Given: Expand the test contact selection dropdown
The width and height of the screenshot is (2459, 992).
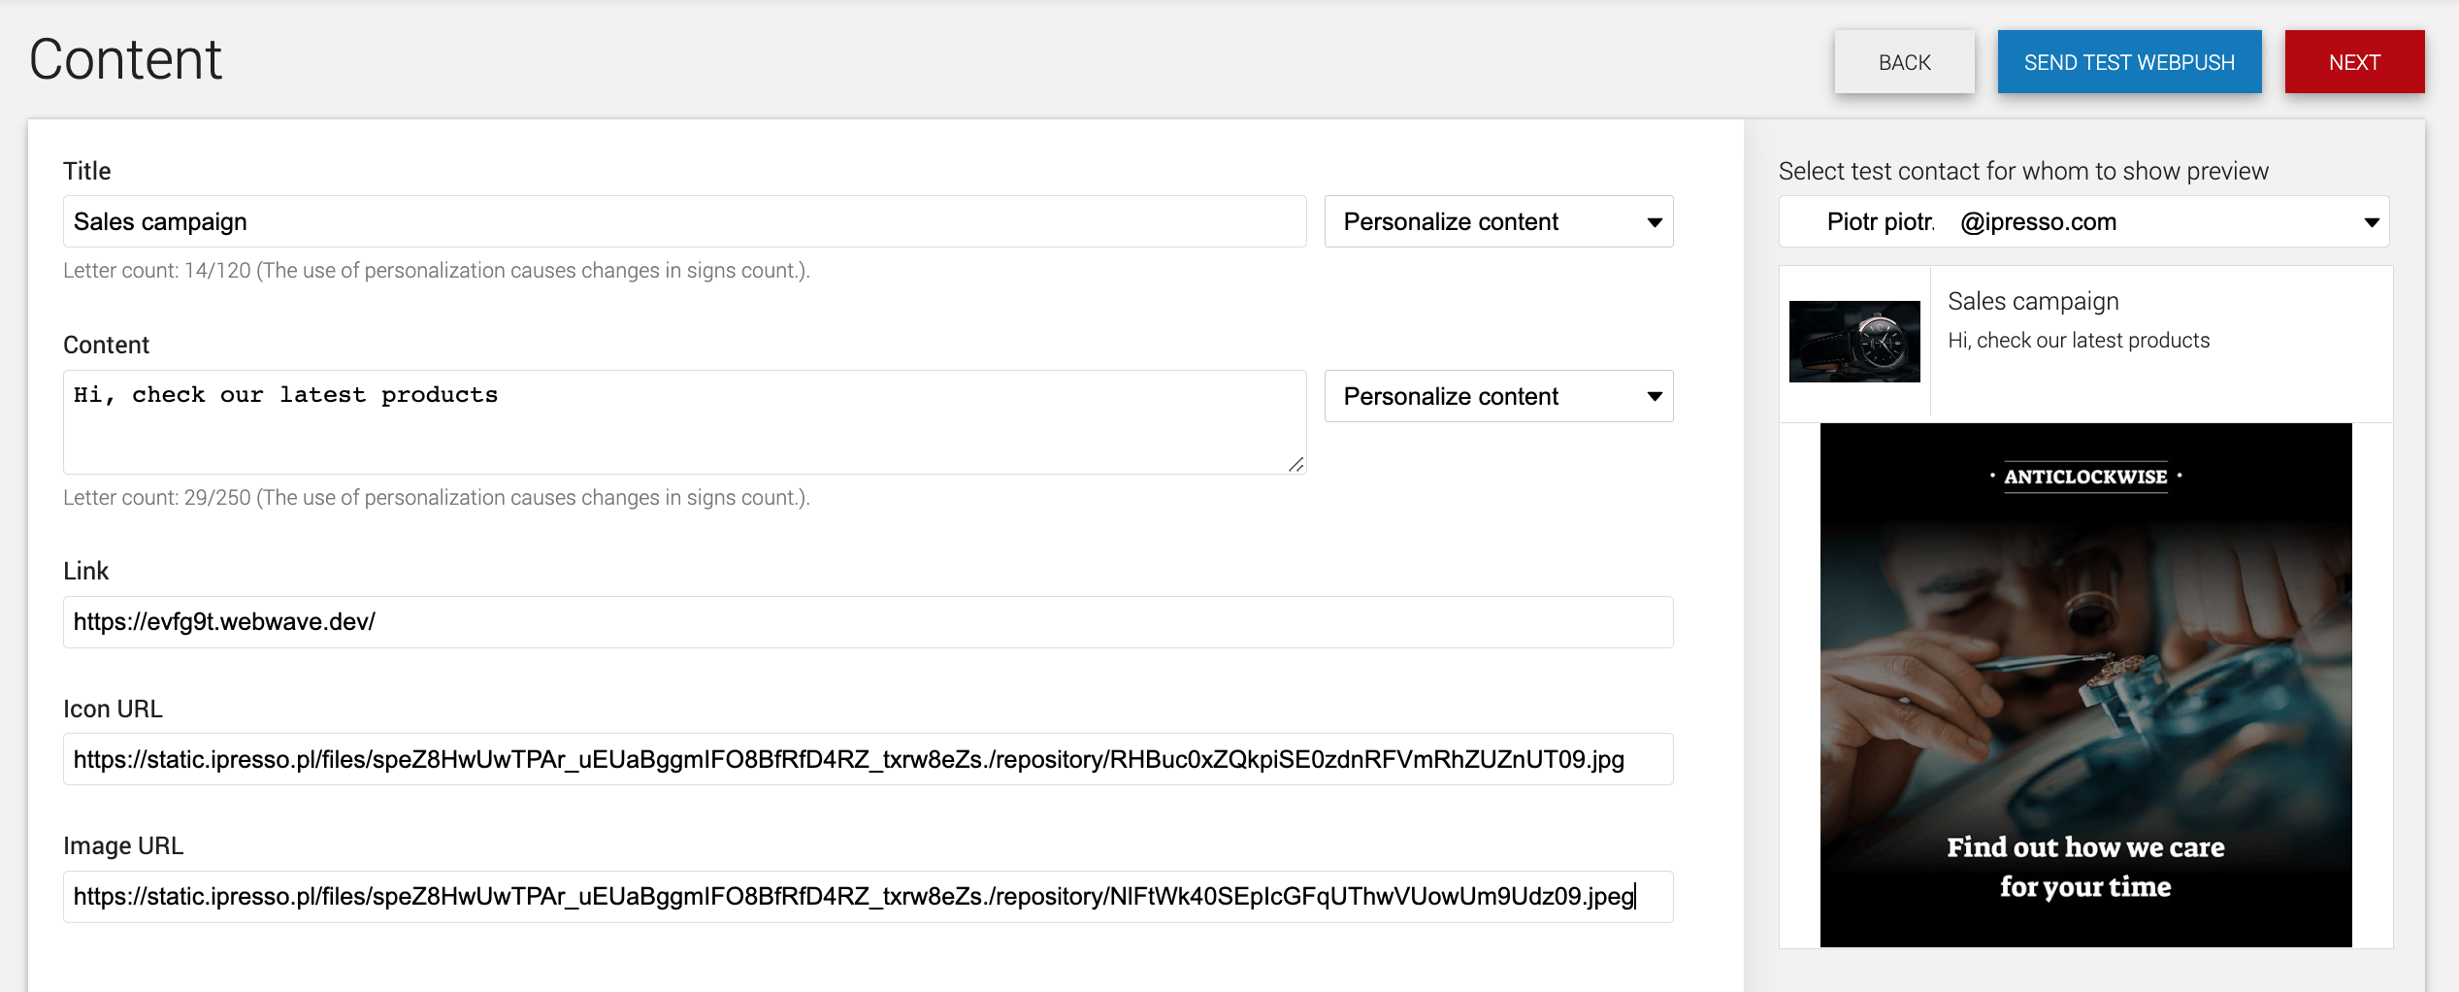Looking at the screenshot, I should 2082,221.
